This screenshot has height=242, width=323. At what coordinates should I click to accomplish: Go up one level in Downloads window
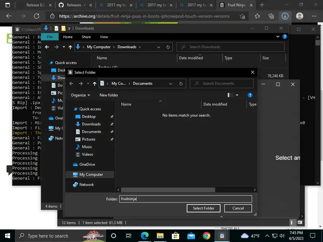(70, 47)
